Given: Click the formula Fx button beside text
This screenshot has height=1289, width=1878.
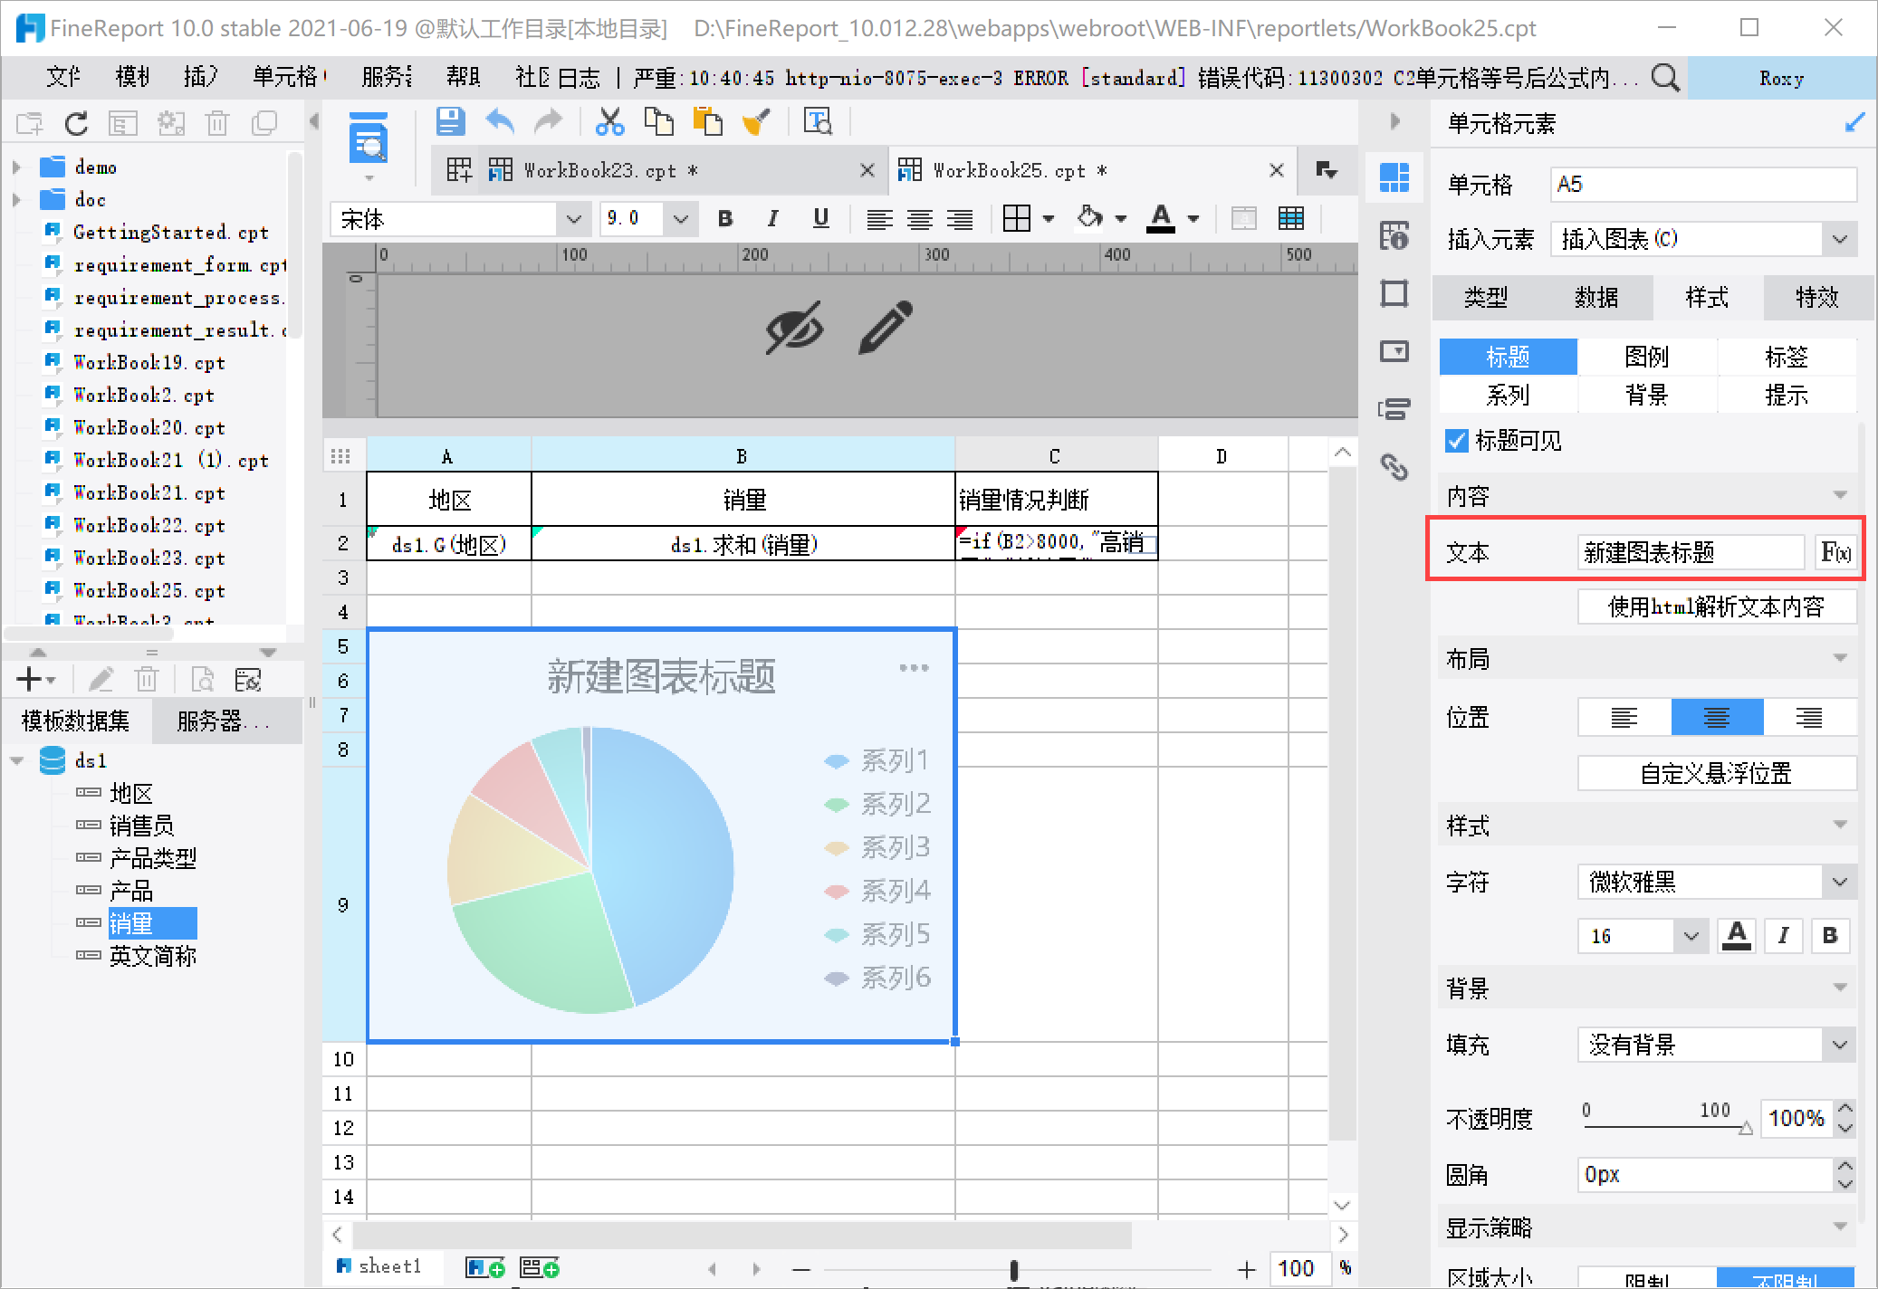Looking at the screenshot, I should (x=1835, y=552).
